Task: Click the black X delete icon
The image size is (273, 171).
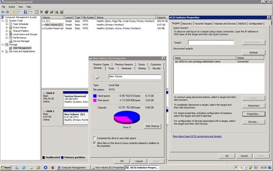Action: click(x=42, y=12)
